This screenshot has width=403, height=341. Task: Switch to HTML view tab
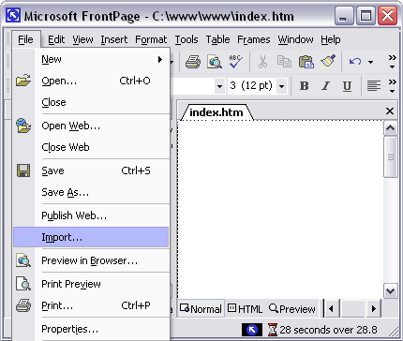pyautogui.click(x=245, y=309)
